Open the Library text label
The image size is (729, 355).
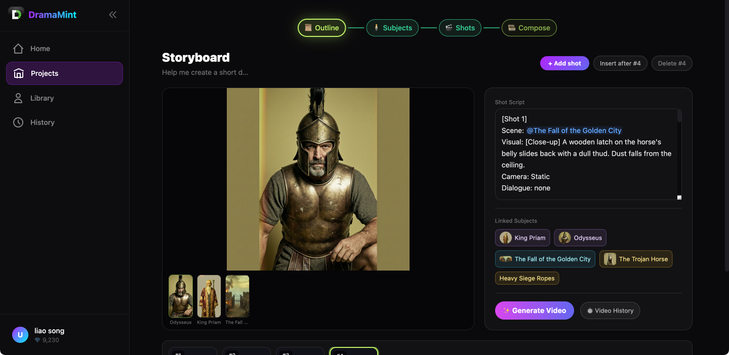[42, 98]
